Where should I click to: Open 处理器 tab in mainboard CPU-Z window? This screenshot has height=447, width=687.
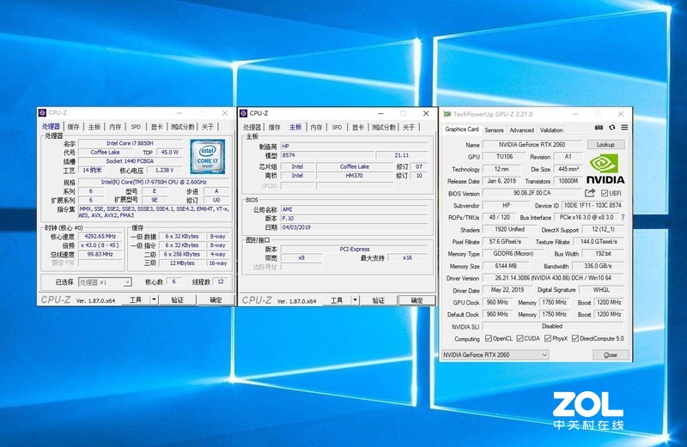pos(252,127)
